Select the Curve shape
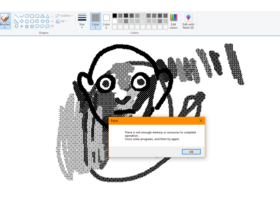Image resolution: width=280 pixels, height=222 pixels. pyautogui.click(x=22, y=16)
